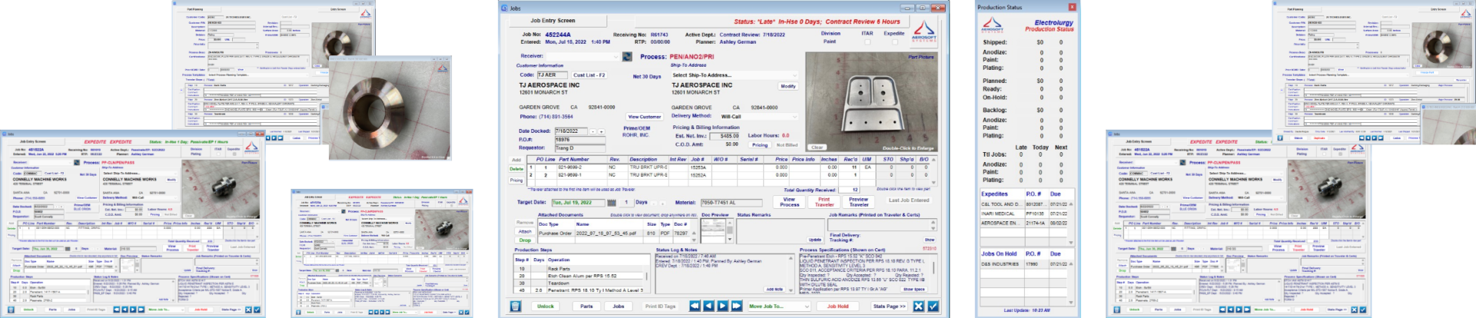
Task: Click the P.O.# field 18976
Action: [x=580, y=140]
